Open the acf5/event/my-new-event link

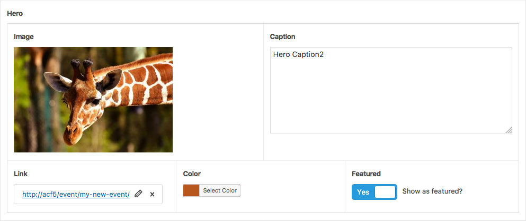tap(76, 194)
